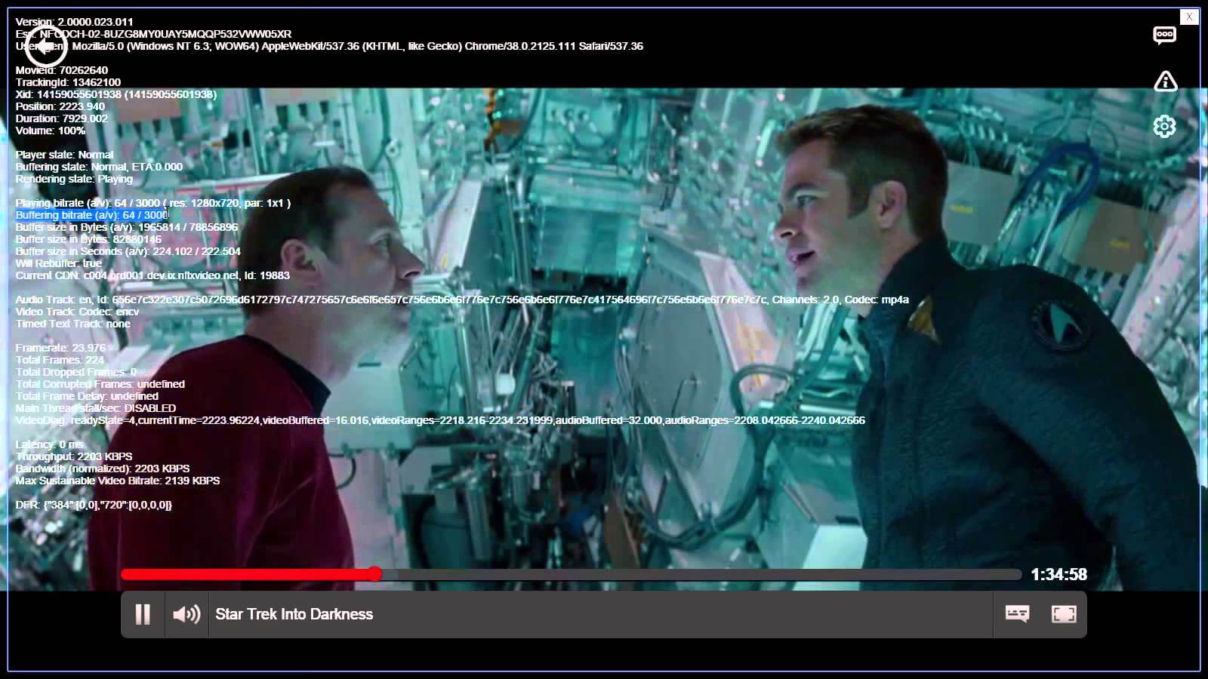The height and width of the screenshot is (679, 1208).
Task: Open subtitles and audio options icon
Action: coord(1017,614)
